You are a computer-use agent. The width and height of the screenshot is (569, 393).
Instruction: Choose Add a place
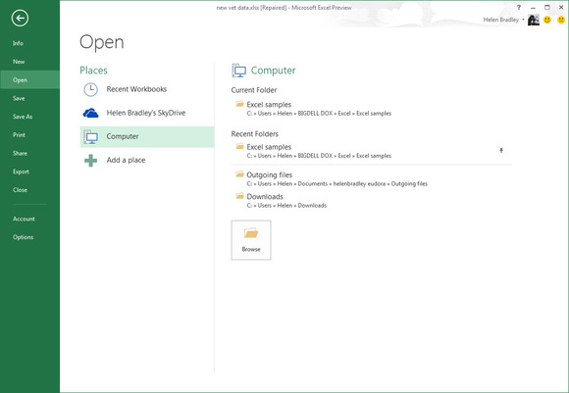click(146, 161)
